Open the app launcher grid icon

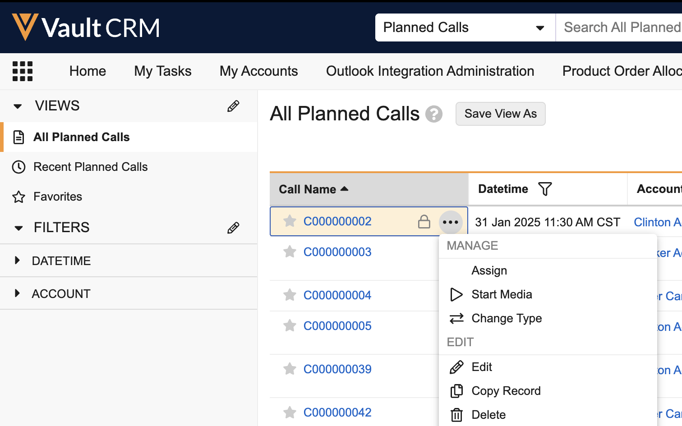(23, 71)
